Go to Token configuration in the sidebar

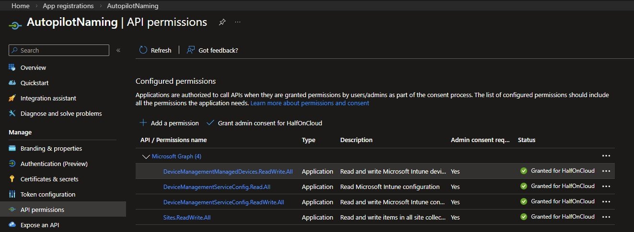pyautogui.click(x=47, y=194)
